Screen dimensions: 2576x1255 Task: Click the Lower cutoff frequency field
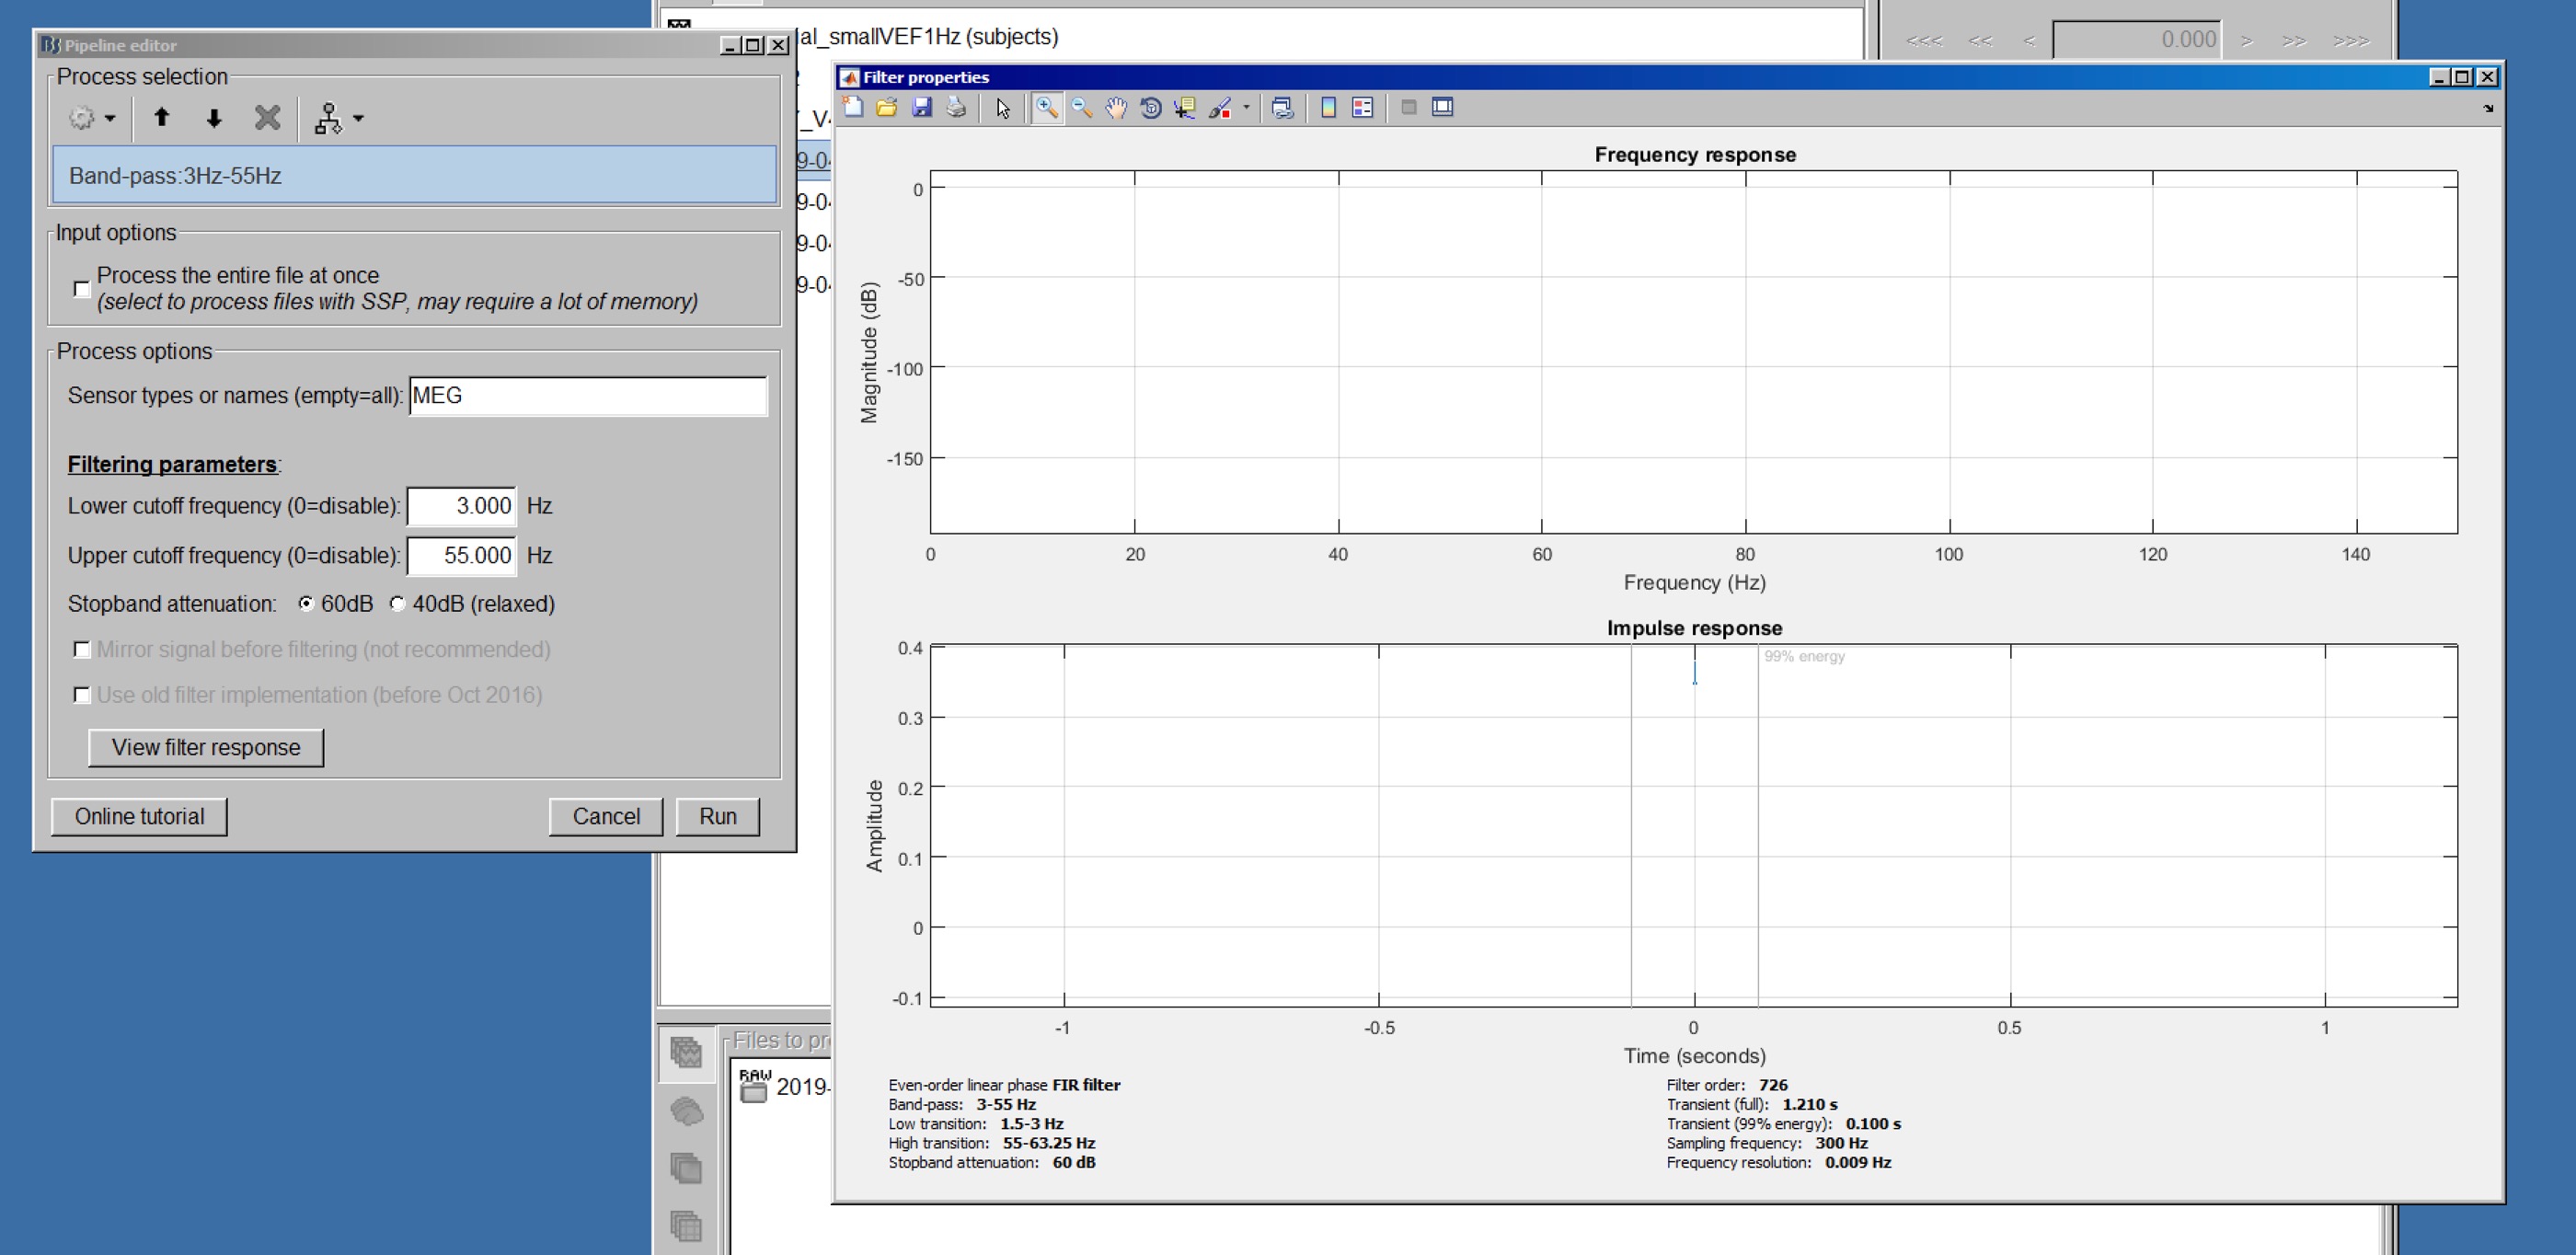click(462, 506)
